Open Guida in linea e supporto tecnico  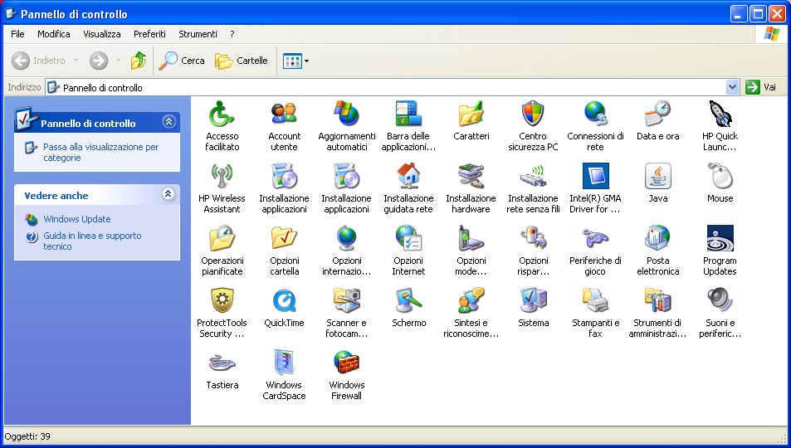click(92, 241)
